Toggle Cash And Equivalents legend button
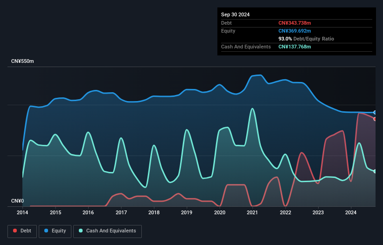This screenshot has height=245, width=383. tap(107, 231)
